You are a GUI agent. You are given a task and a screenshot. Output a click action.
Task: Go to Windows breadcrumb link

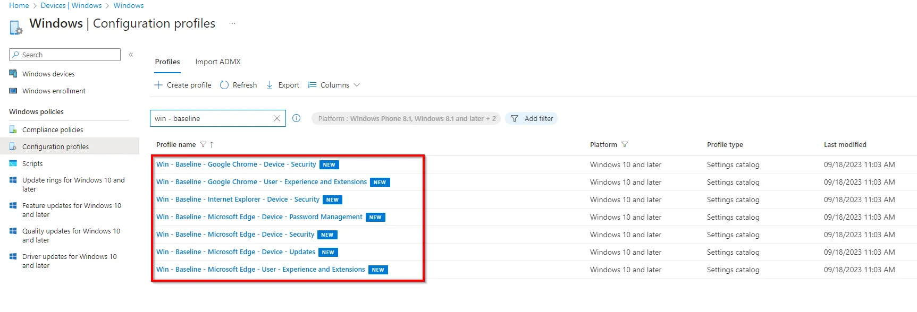pos(129,5)
